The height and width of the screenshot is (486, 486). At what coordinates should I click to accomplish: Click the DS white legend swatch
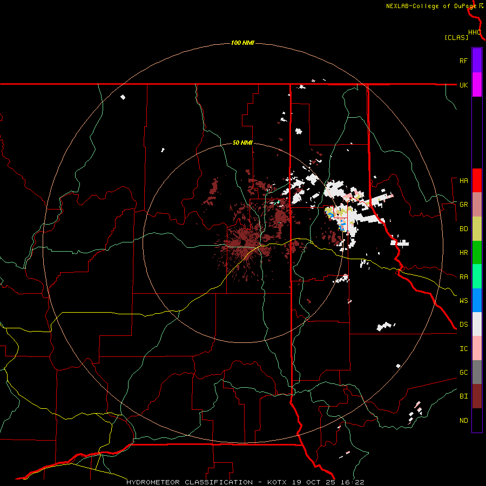tap(477, 324)
